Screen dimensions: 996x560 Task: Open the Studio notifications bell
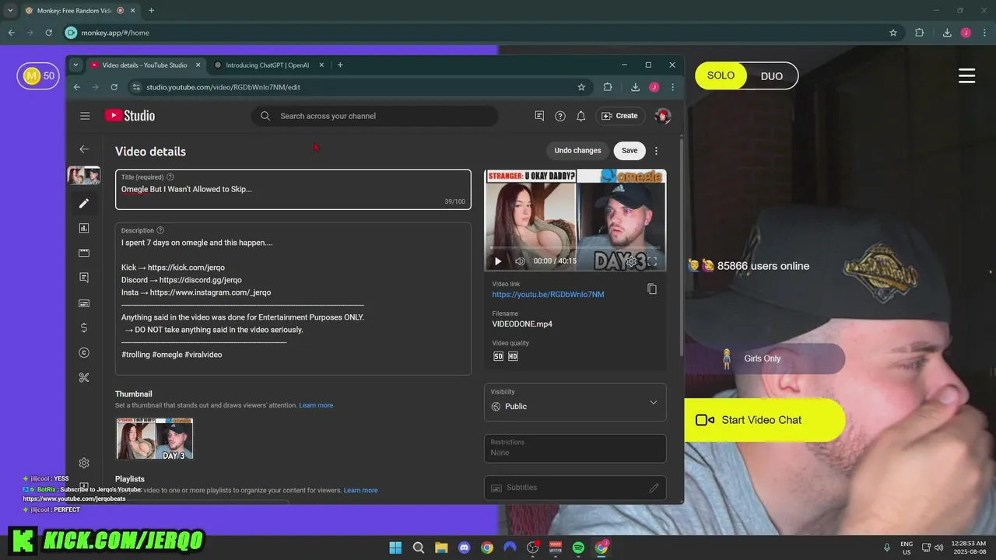click(580, 116)
